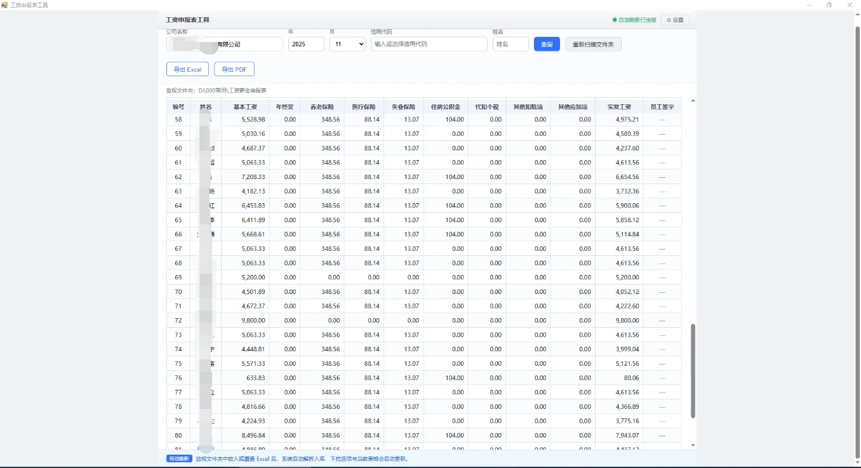Focus the 公司名称 company name field
The image size is (861, 468).
pyautogui.click(x=225, y=44)
